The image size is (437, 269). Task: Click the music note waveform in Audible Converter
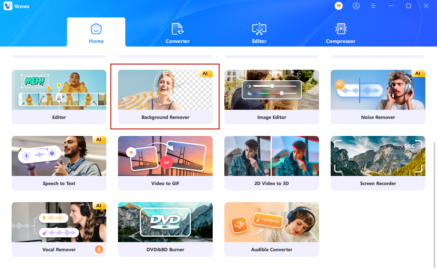coord(268,220)
